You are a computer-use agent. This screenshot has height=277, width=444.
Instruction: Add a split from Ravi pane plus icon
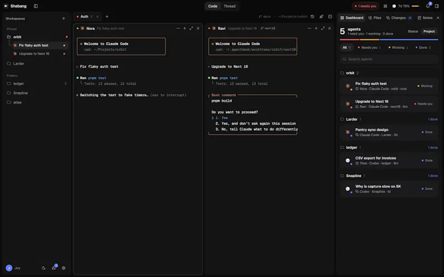pos(316,28)
